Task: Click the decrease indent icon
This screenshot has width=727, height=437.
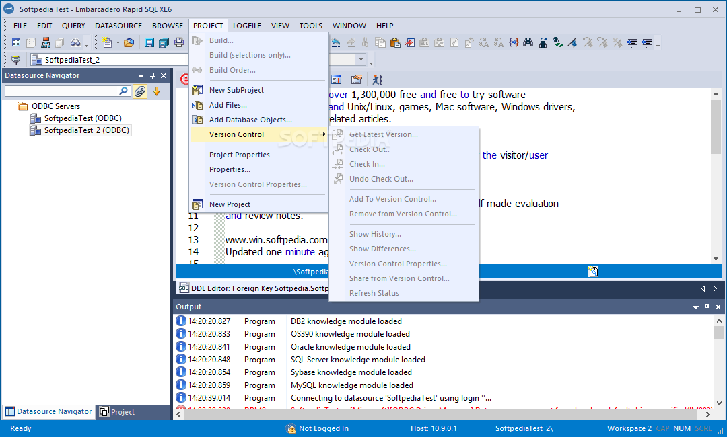Action: [x=647, y=43]
